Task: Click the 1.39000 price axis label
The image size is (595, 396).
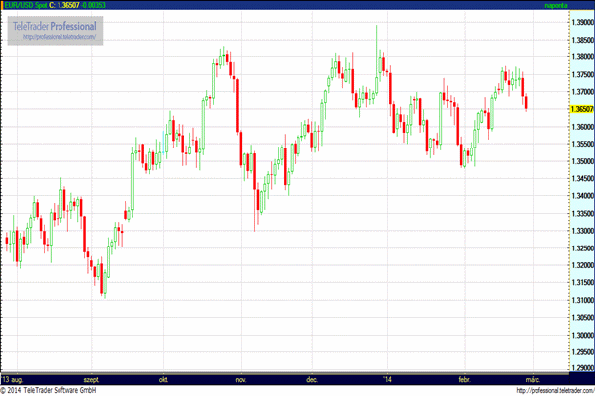Action: (x=582, y=22)
